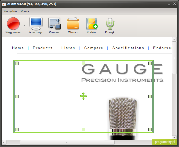This screenshot has width=179, height=147.
Task: Open recordings folder via the Otwórz icon
Action: click(73, 24)
